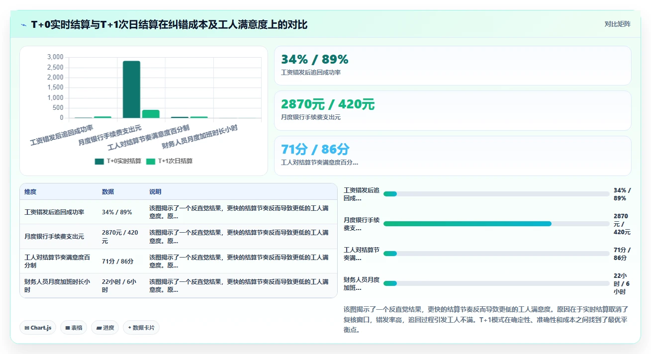Screen dimensions: 651x354
Task: Select the 数据卡片 tag chip
Action: [141, 328]
